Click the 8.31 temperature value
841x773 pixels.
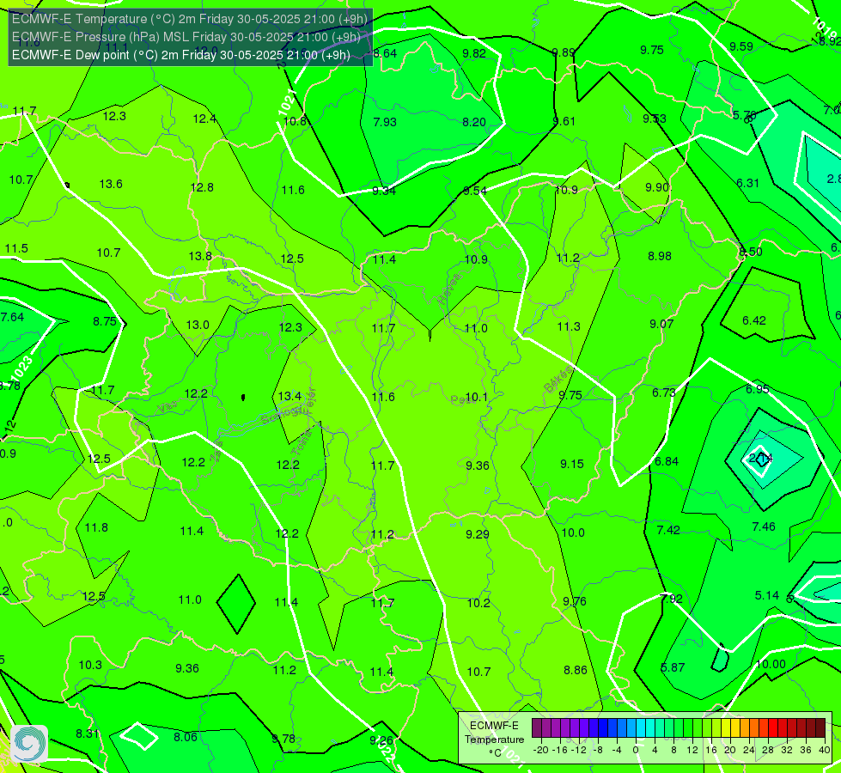(x=87, y=733)
